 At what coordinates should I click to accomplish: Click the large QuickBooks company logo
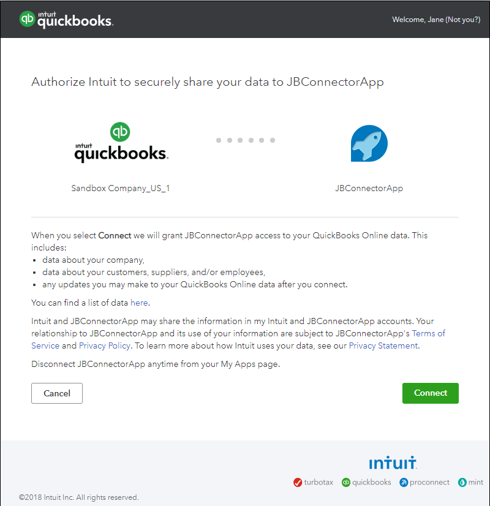121,143
